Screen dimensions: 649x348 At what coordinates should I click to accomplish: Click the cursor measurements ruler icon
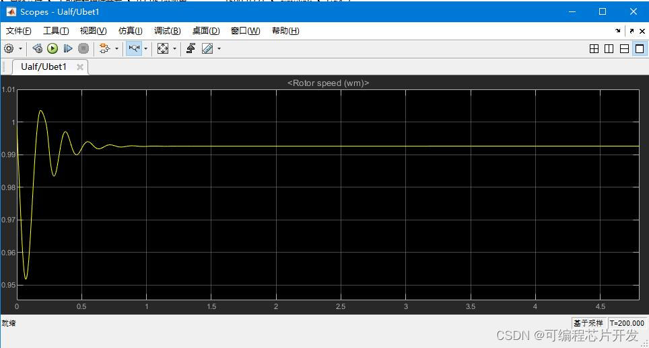(207, 49)
